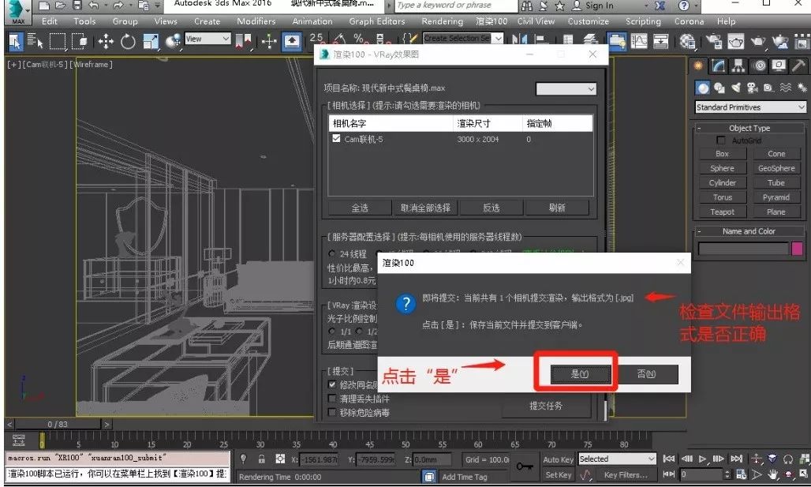Open Curve Editor icon
This screenshot has height=487, width=811.
(639, 41)
